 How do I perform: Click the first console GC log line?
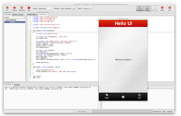[48, 87]
